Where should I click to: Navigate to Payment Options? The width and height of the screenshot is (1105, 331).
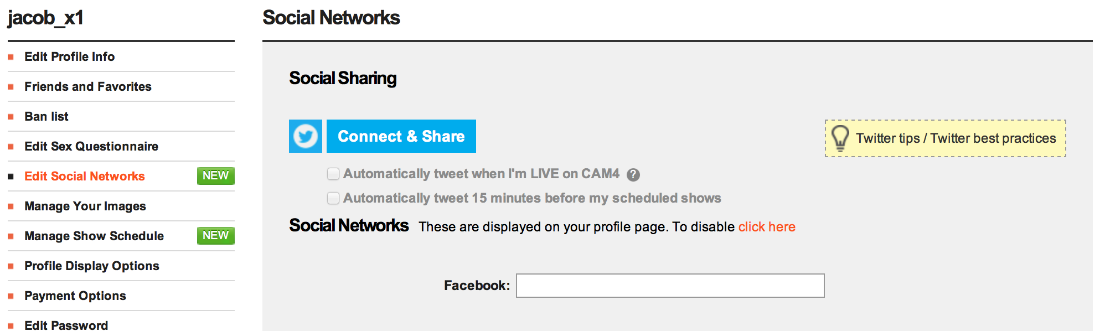point(75,296)
